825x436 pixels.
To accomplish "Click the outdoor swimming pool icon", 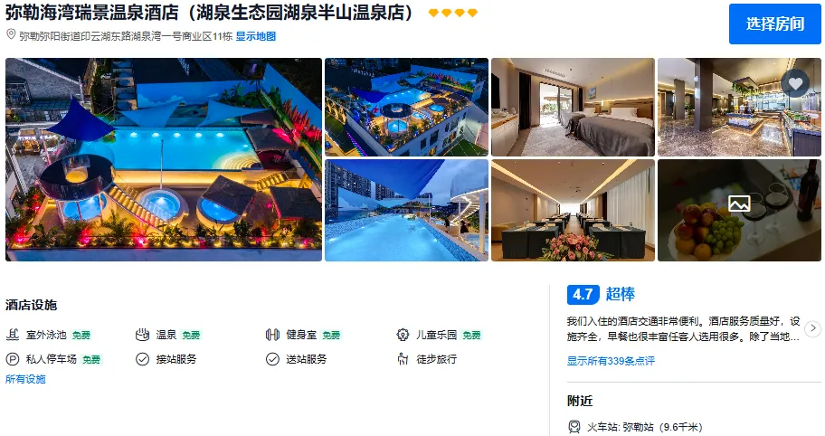I will click(13, 335).
